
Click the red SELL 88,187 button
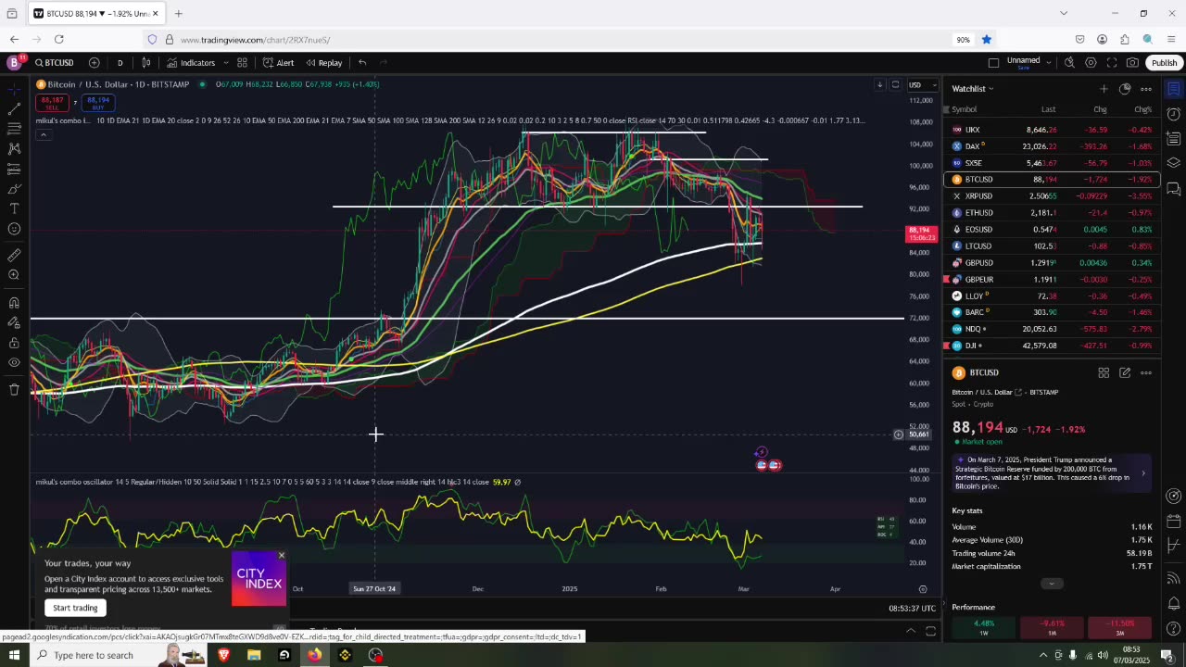click(52, 101)
